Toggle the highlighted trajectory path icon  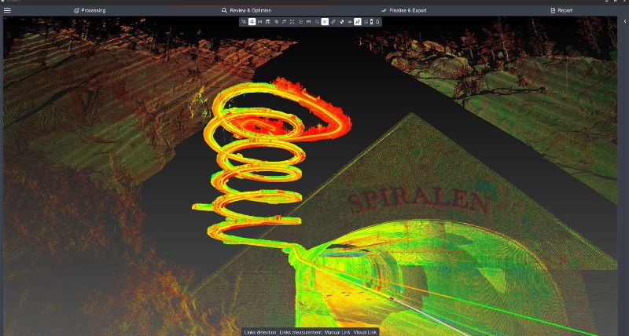(358, 22)
